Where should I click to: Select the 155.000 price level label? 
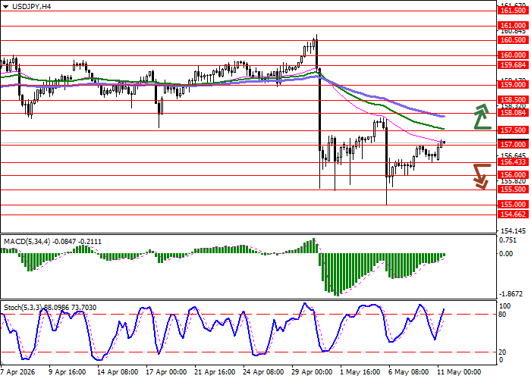(x=513, y=205)
